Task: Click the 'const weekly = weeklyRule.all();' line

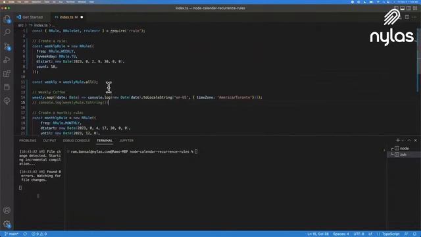Action: tap(65, 82)
